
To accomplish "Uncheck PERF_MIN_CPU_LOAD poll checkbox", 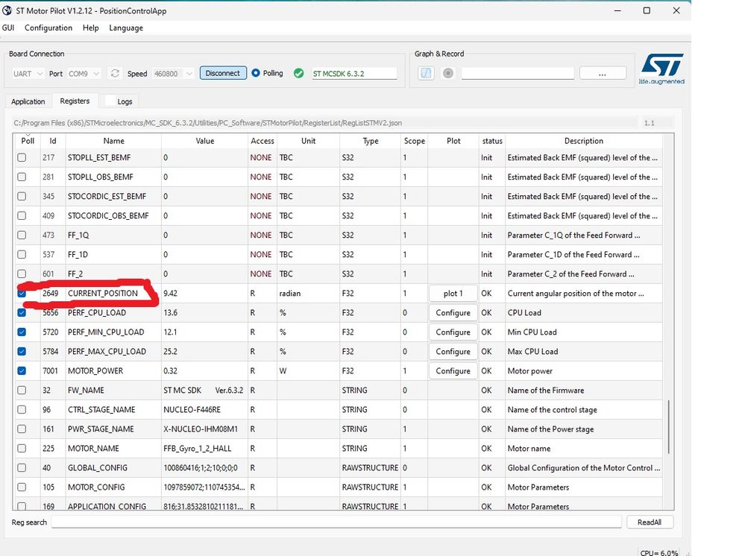I will pyautogui.click(x=22, y=332).
